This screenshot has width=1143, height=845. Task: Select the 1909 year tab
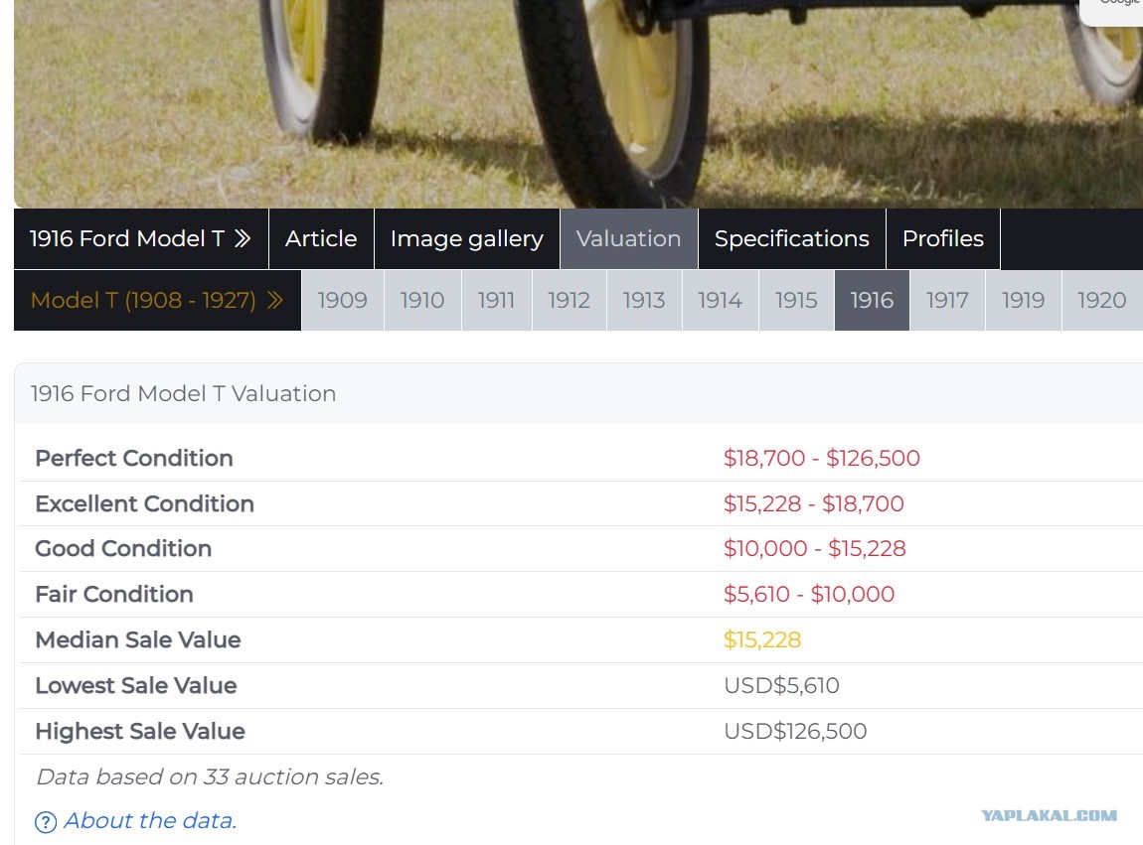point(343,300)
